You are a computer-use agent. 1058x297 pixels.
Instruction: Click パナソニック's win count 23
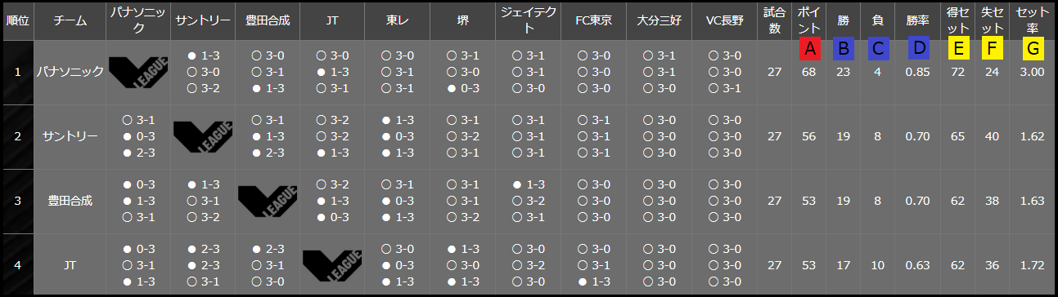pyautogui.click(x=843, y=72)
